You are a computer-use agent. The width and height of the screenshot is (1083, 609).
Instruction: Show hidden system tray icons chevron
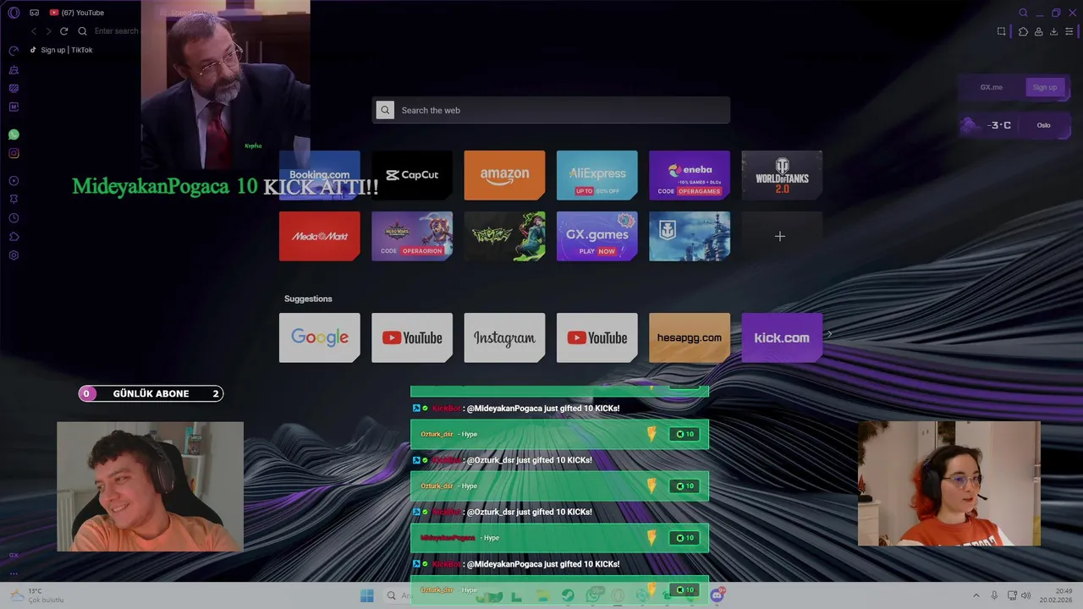(x=976, y=595)
